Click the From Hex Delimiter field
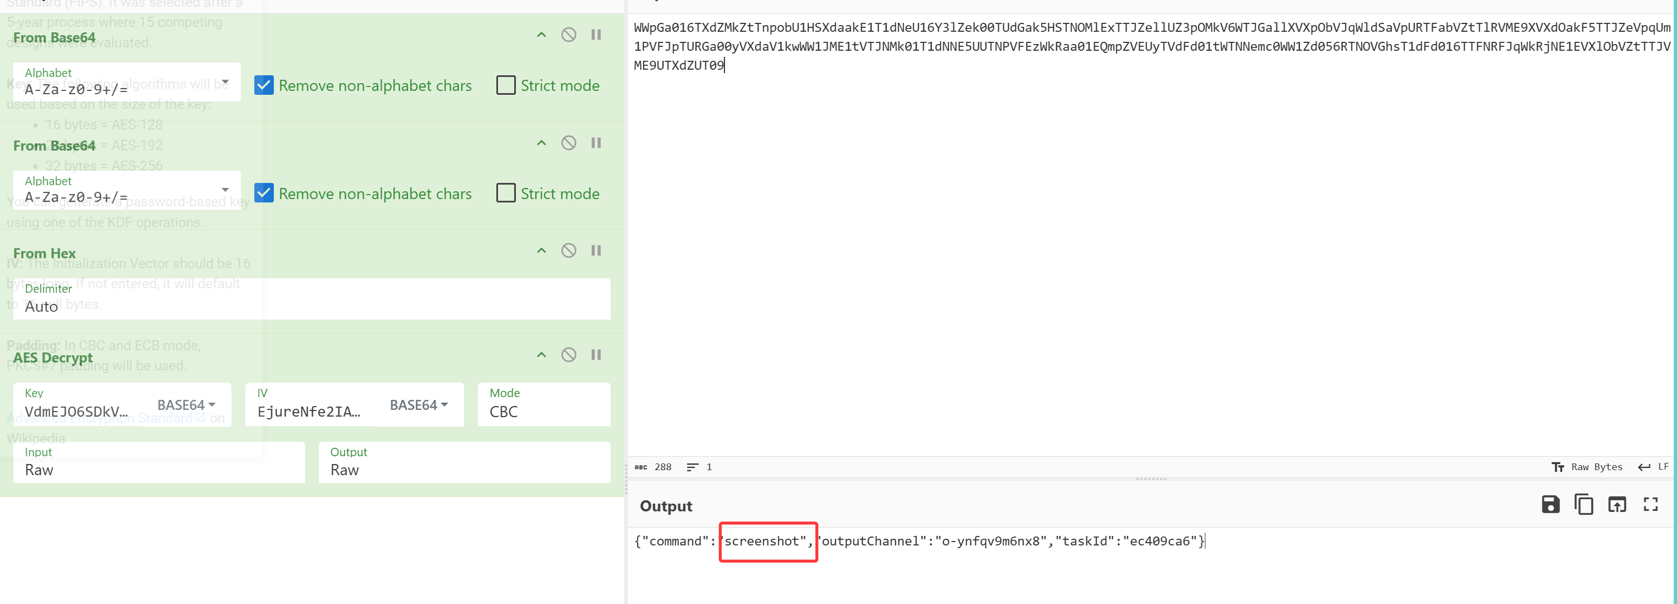The height and width of the screenshot is (604, 1677). (x=311, y=299)
